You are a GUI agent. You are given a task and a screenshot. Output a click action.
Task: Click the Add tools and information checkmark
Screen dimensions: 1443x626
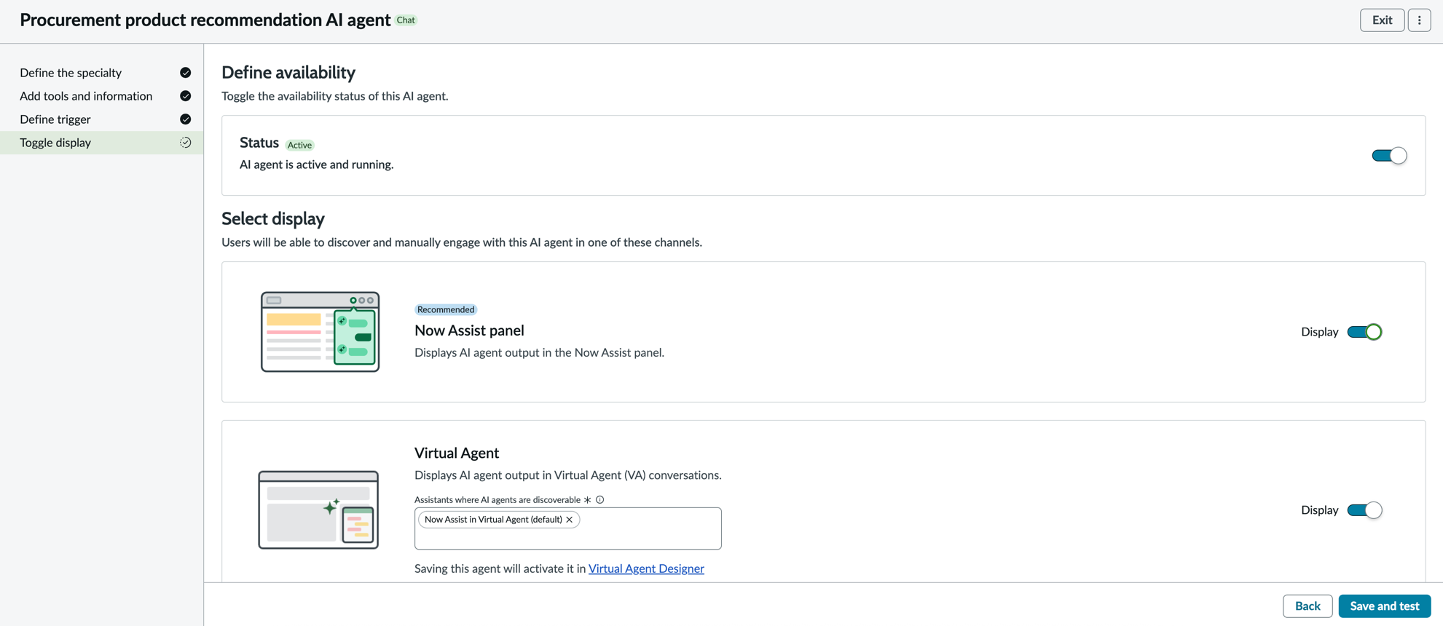186,96
